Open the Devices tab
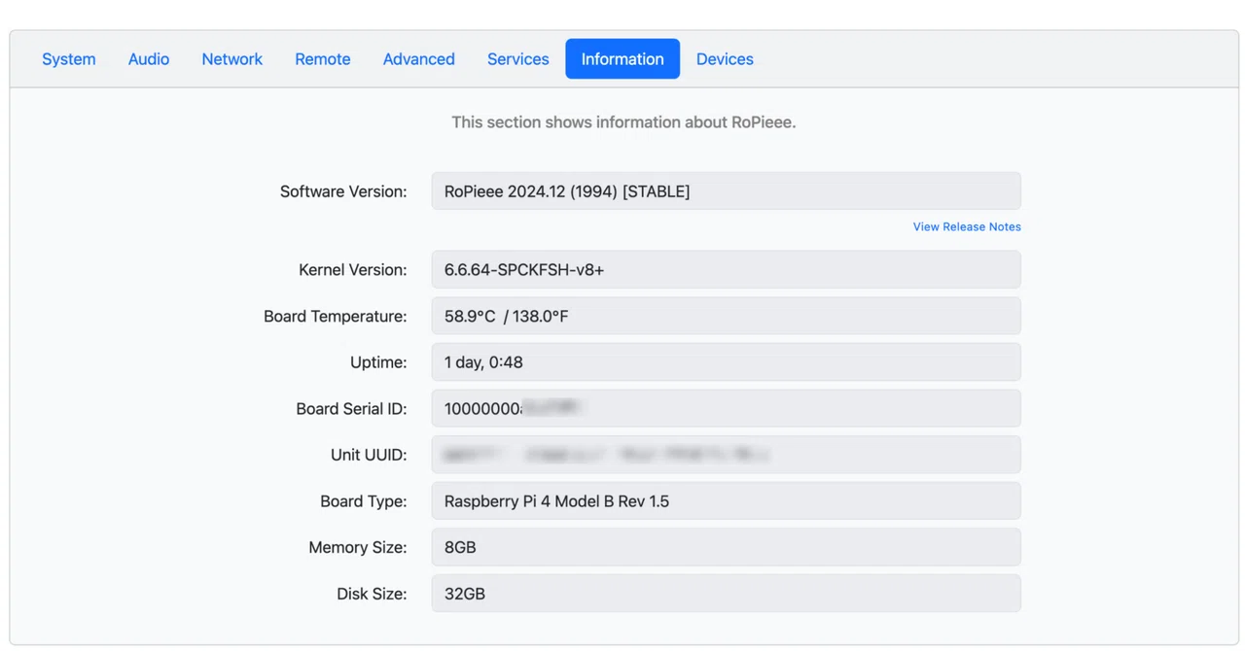 (725, 59)
